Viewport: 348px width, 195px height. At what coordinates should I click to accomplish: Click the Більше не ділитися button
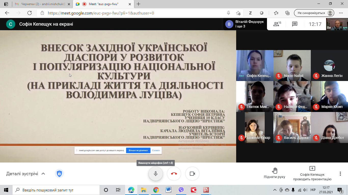pyautogui.click(x=138, y=150)
